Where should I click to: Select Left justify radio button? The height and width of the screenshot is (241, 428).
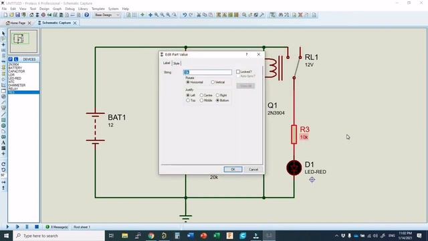(x=188, y=95)
